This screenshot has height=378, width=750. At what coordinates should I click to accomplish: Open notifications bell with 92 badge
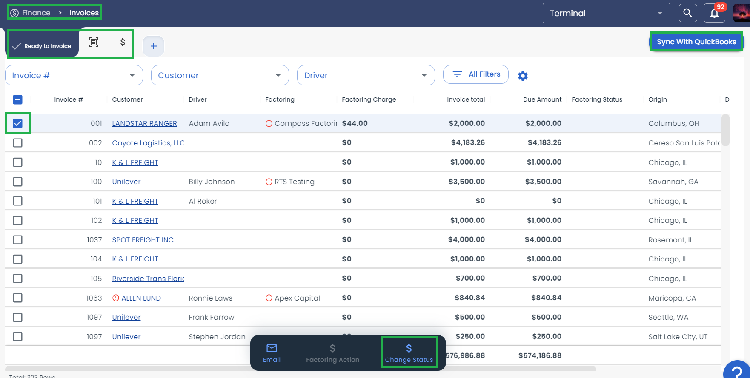point(714,13)
